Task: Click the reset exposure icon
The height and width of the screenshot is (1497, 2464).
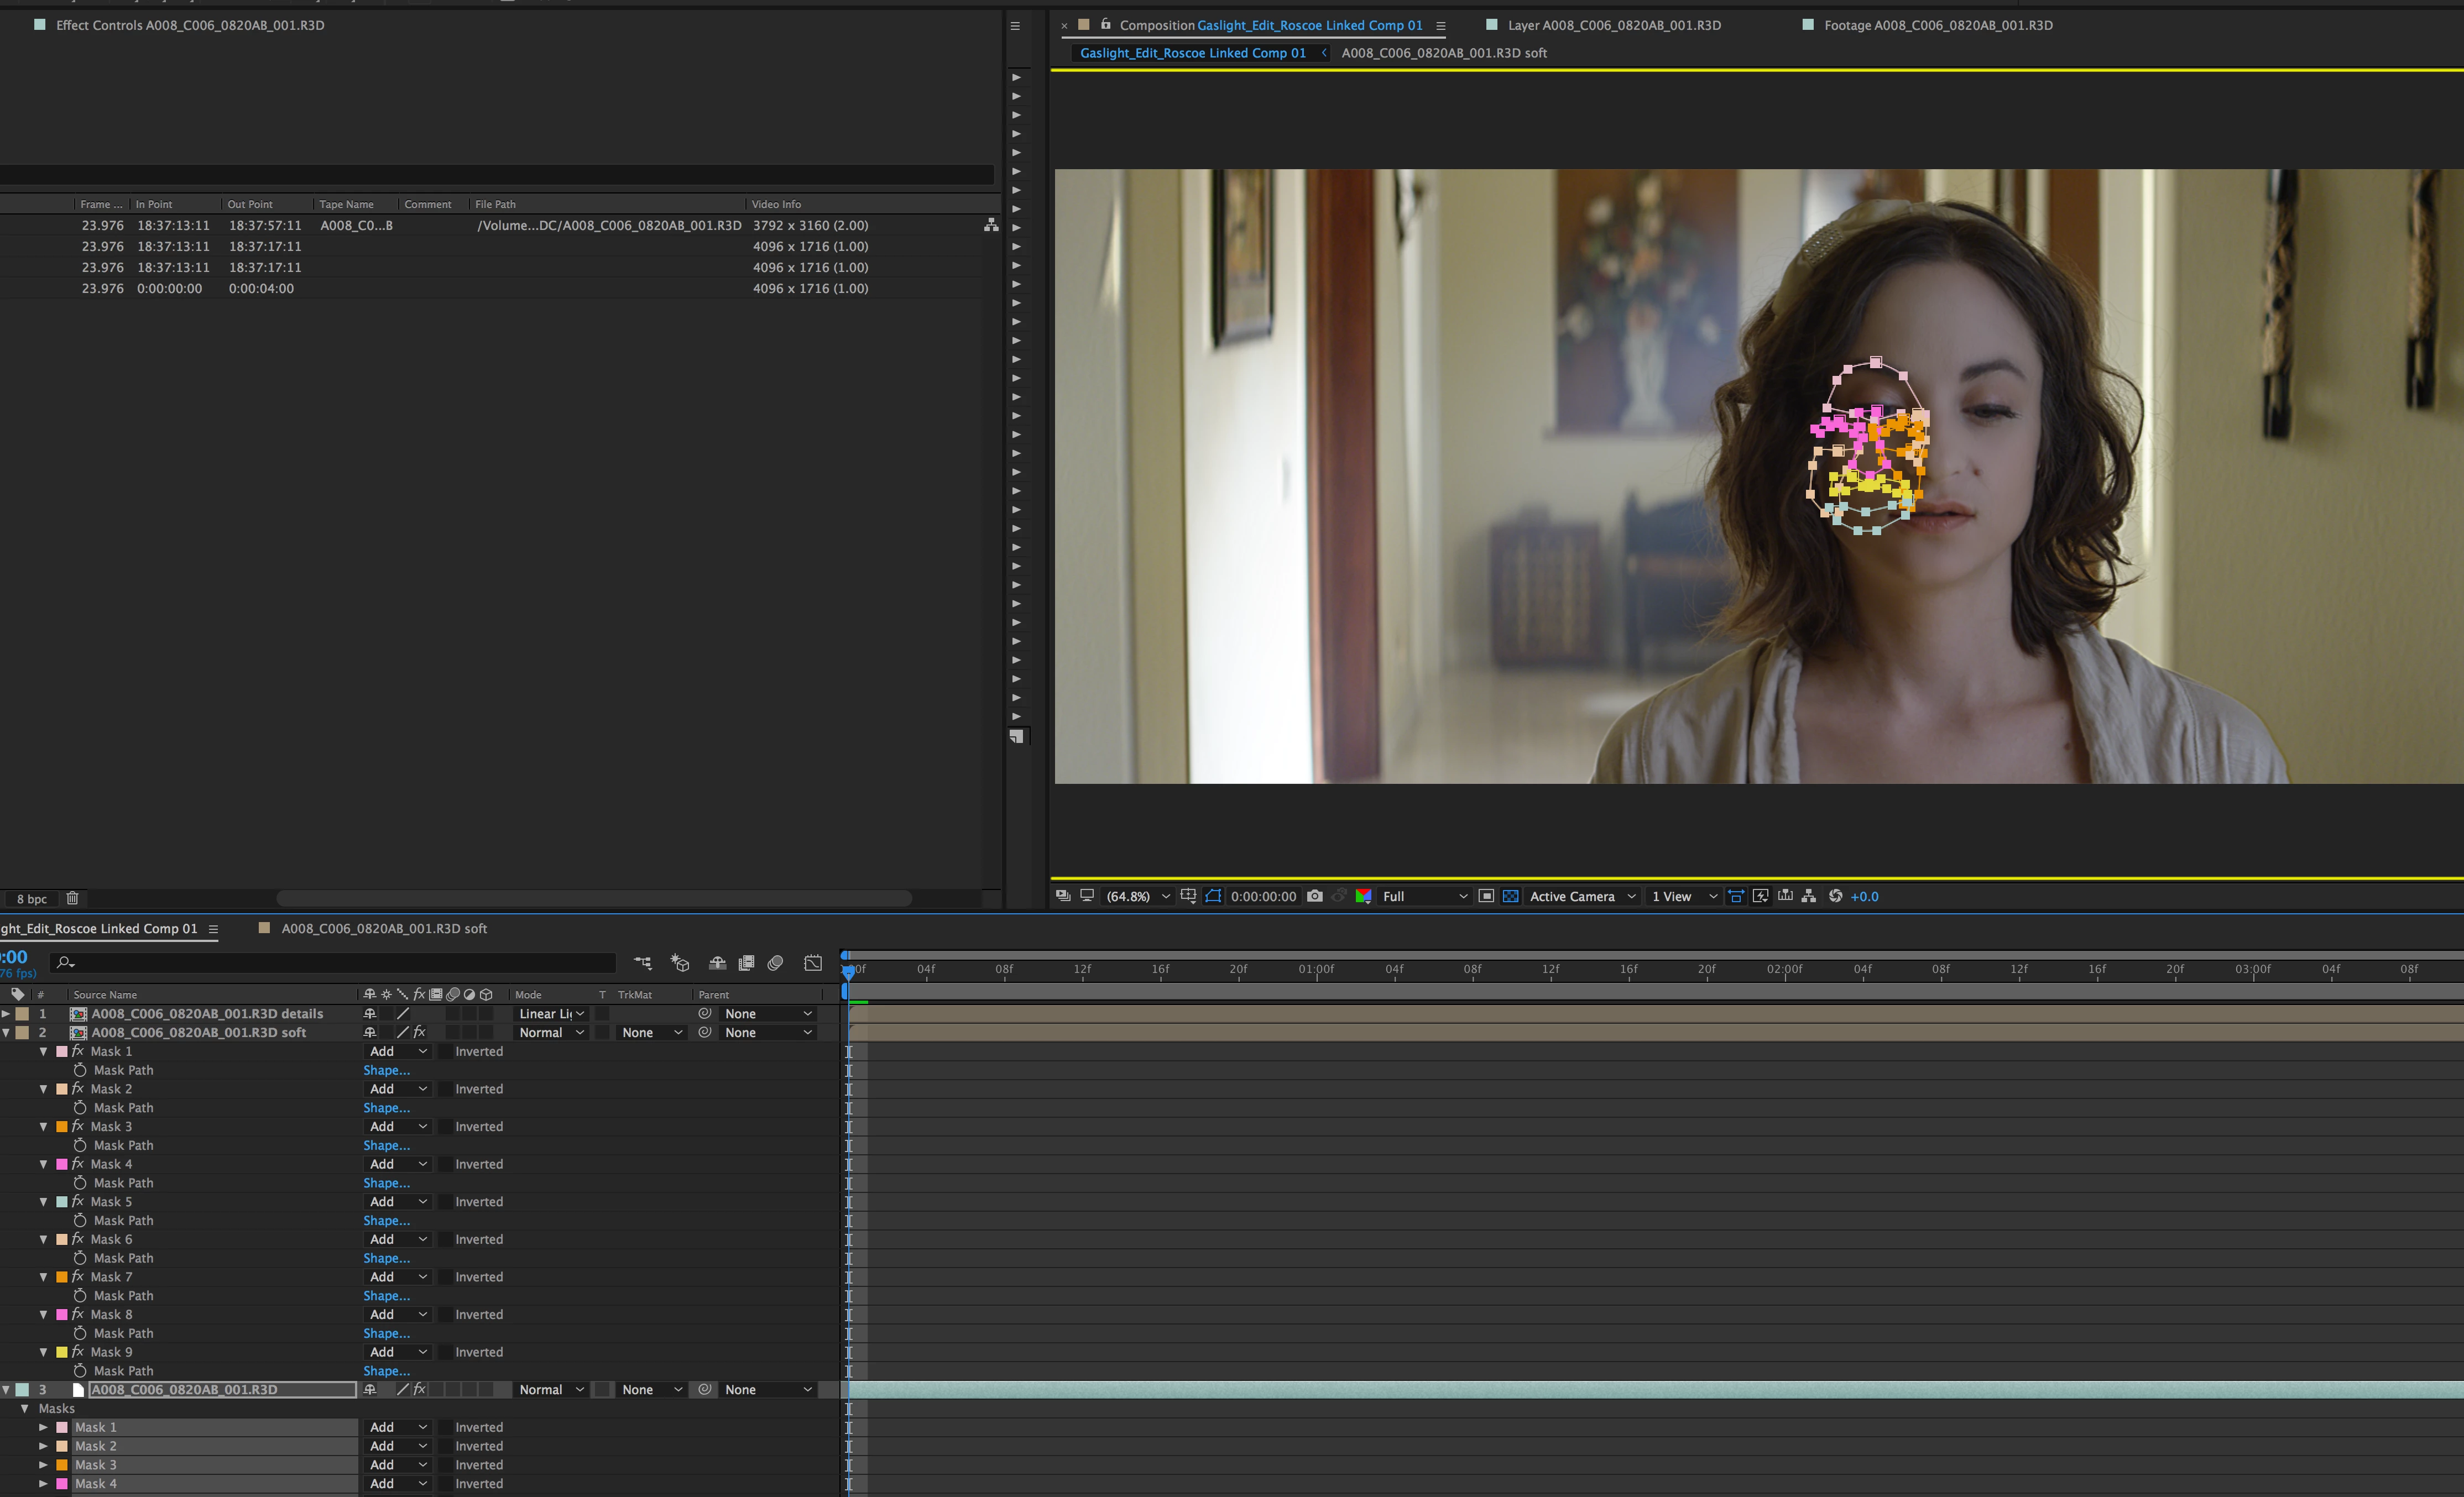Action: (x=1835, y=896)
